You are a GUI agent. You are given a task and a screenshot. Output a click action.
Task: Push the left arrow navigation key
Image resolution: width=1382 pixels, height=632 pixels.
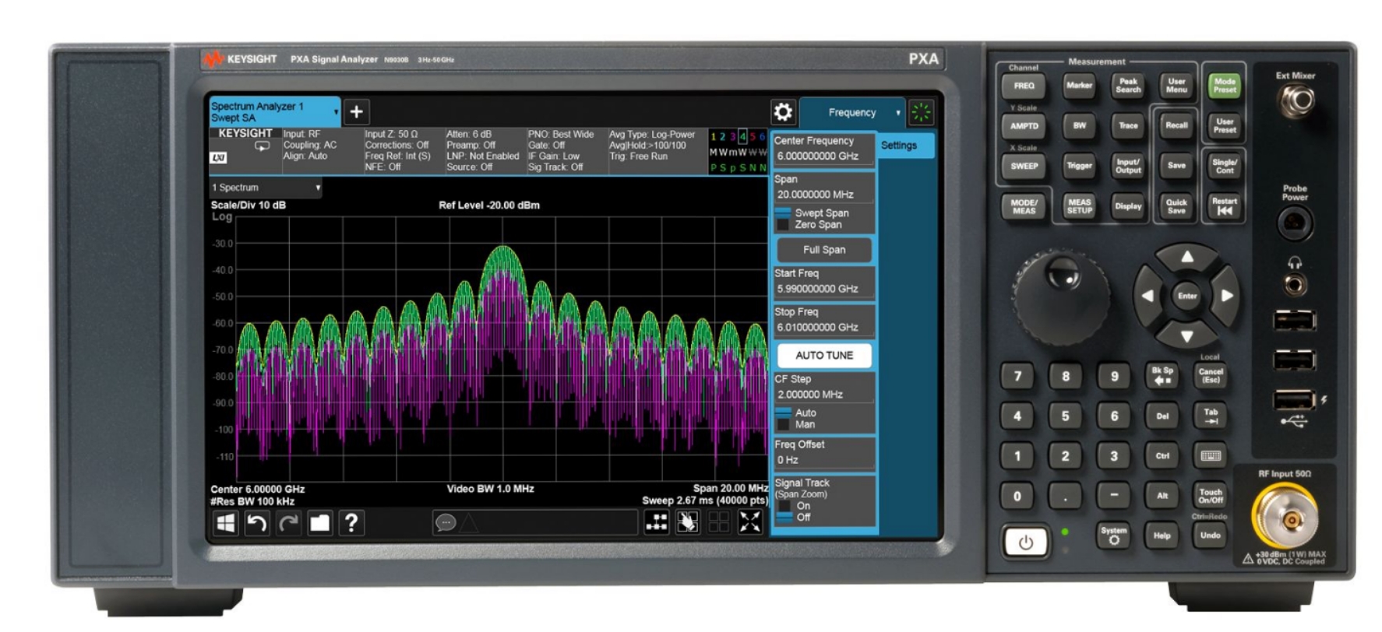(1147, 296)
